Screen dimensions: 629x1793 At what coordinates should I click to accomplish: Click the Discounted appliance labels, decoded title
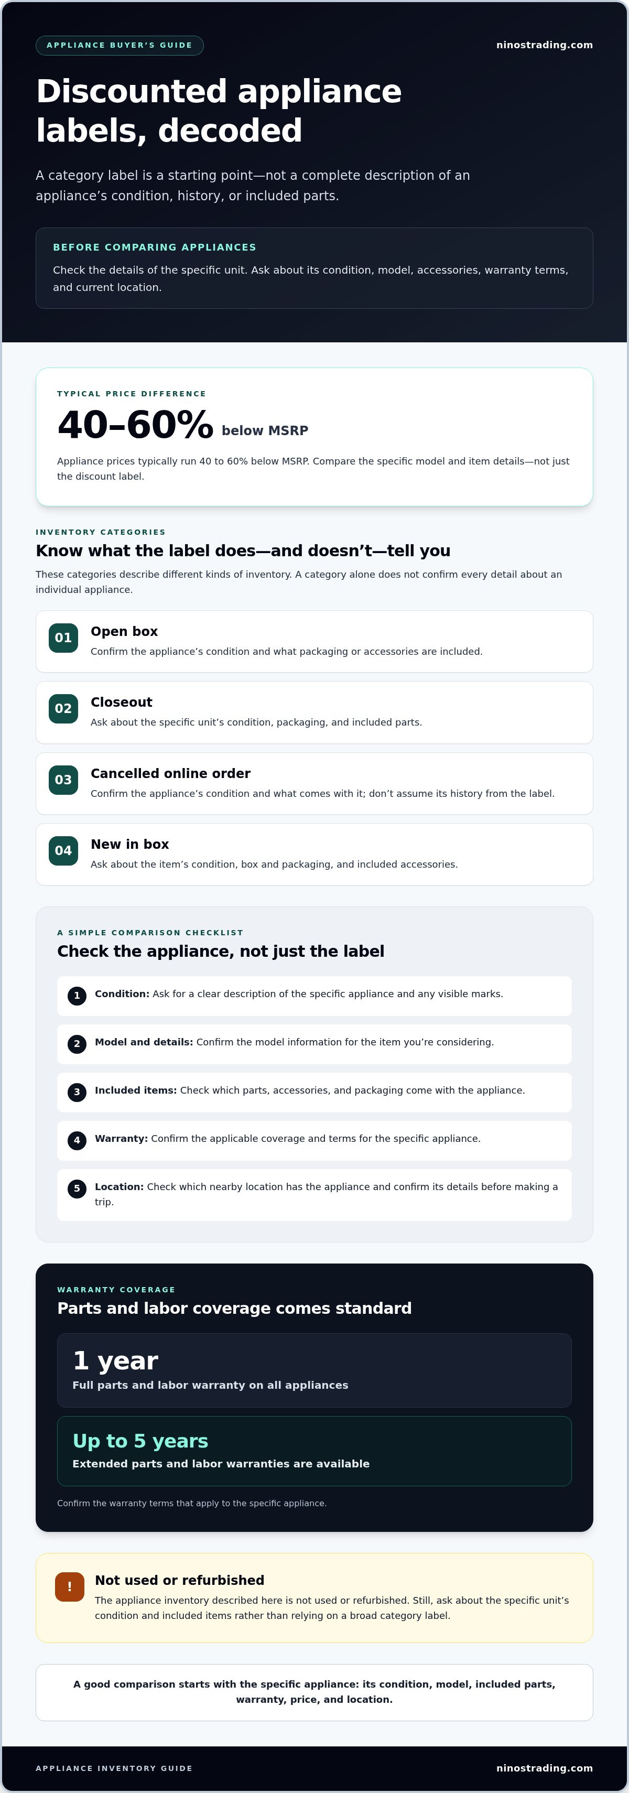click(x=219, y=111)
